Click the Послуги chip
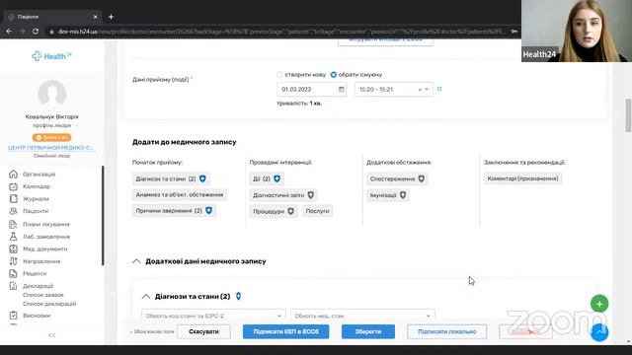This screenshot has height=355, width=632. pyautogui.click(x=317, y=211)
